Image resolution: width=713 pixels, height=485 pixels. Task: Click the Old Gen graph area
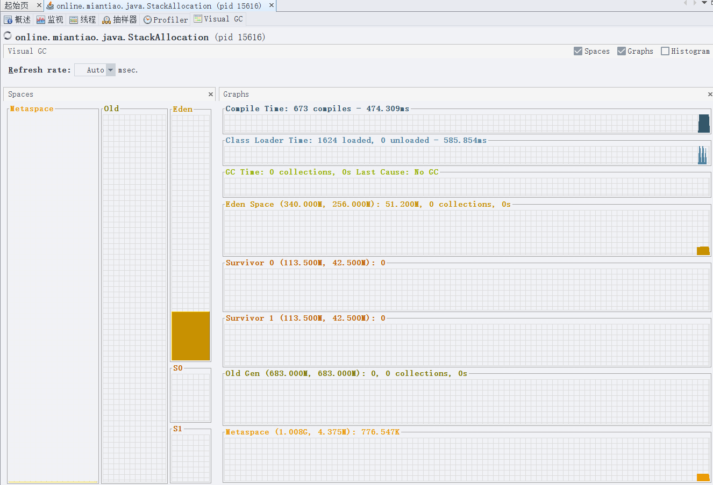tap(467, 402)
